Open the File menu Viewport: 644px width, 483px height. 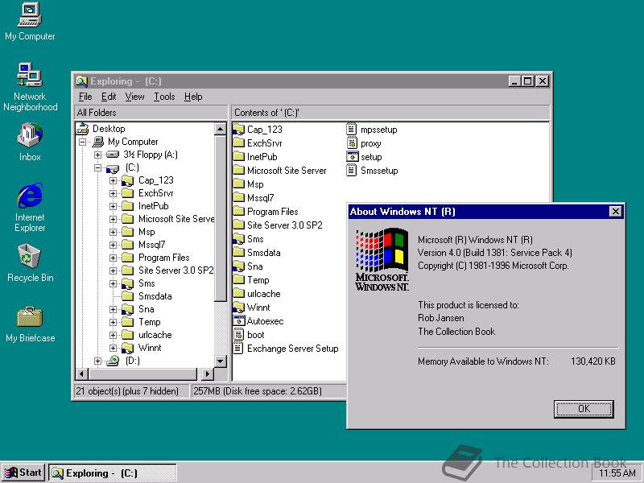tap(85, 97)
